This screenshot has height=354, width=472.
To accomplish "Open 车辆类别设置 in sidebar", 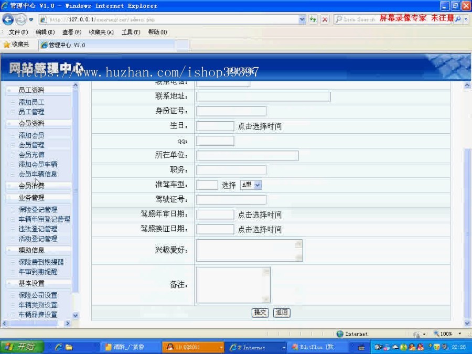I will tap(38, 305).
